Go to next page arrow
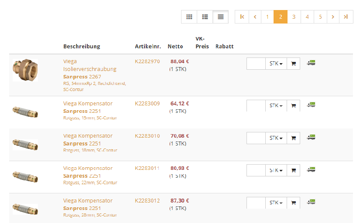The height and width of the screenshot is (223, 363). click(x=333, y=17)
